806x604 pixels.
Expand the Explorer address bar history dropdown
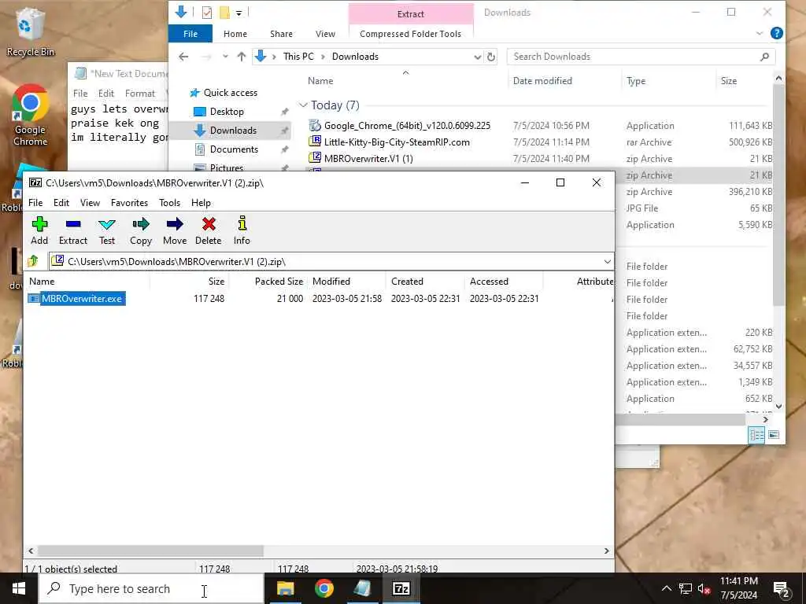pyautogui.click(x=478, y=57)
